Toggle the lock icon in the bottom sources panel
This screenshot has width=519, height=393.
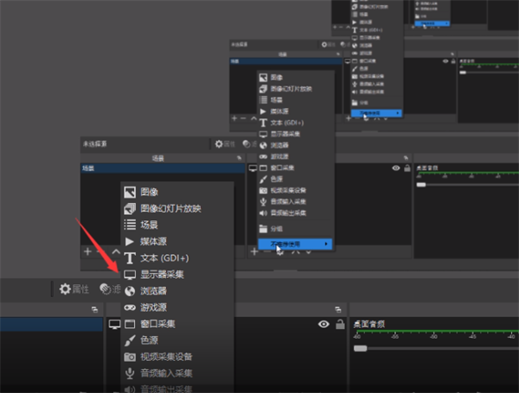[338, 324]
